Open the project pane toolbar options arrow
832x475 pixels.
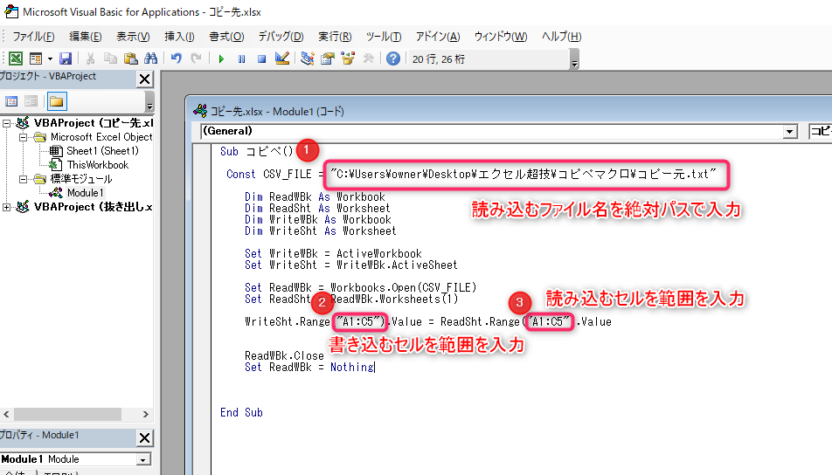click(x=149, y=102)
